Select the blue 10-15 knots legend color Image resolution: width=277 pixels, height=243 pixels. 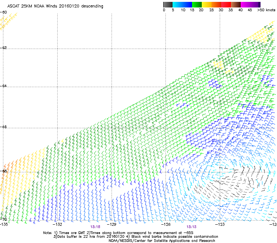click(187, 4)
